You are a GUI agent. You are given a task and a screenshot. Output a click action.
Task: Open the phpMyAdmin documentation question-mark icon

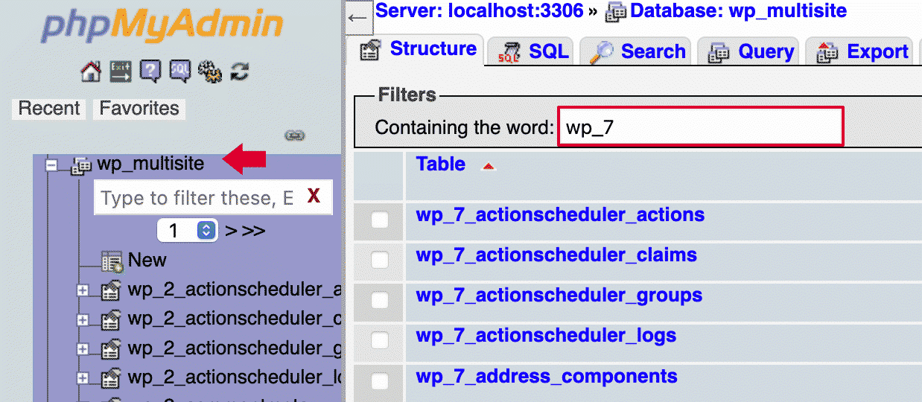tap(150, 71)
